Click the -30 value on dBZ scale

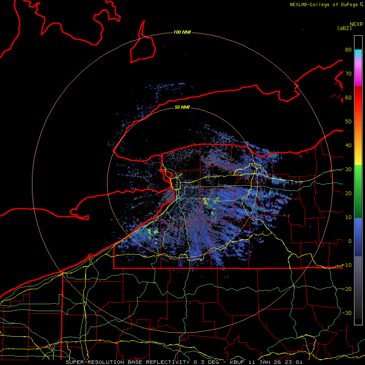tap(347, 313)
